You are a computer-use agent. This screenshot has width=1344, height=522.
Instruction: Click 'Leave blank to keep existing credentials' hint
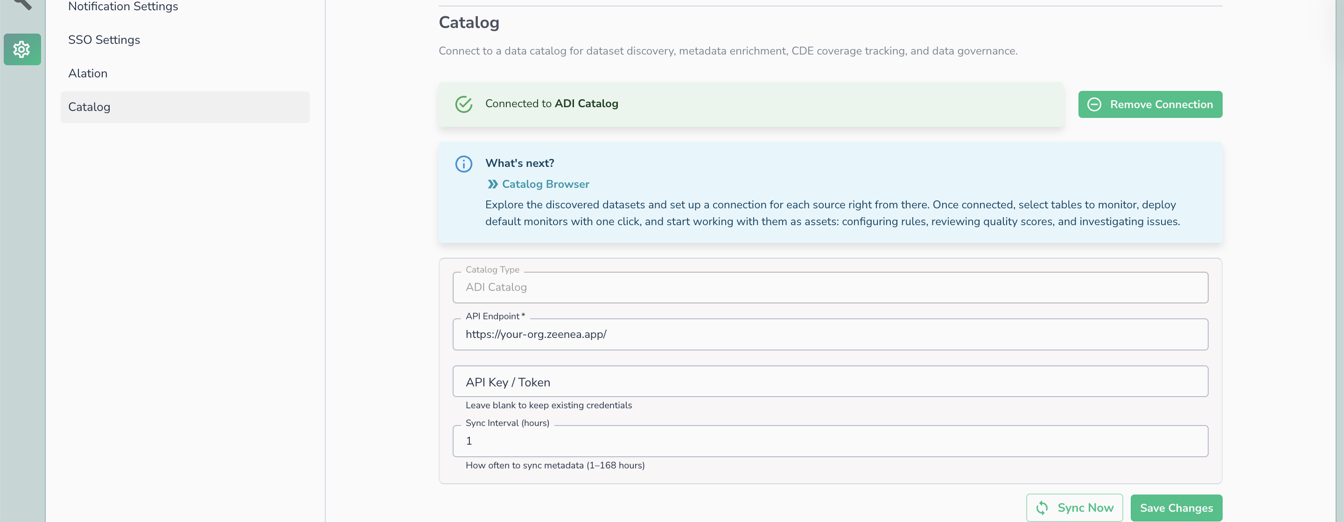coord(548,405)
